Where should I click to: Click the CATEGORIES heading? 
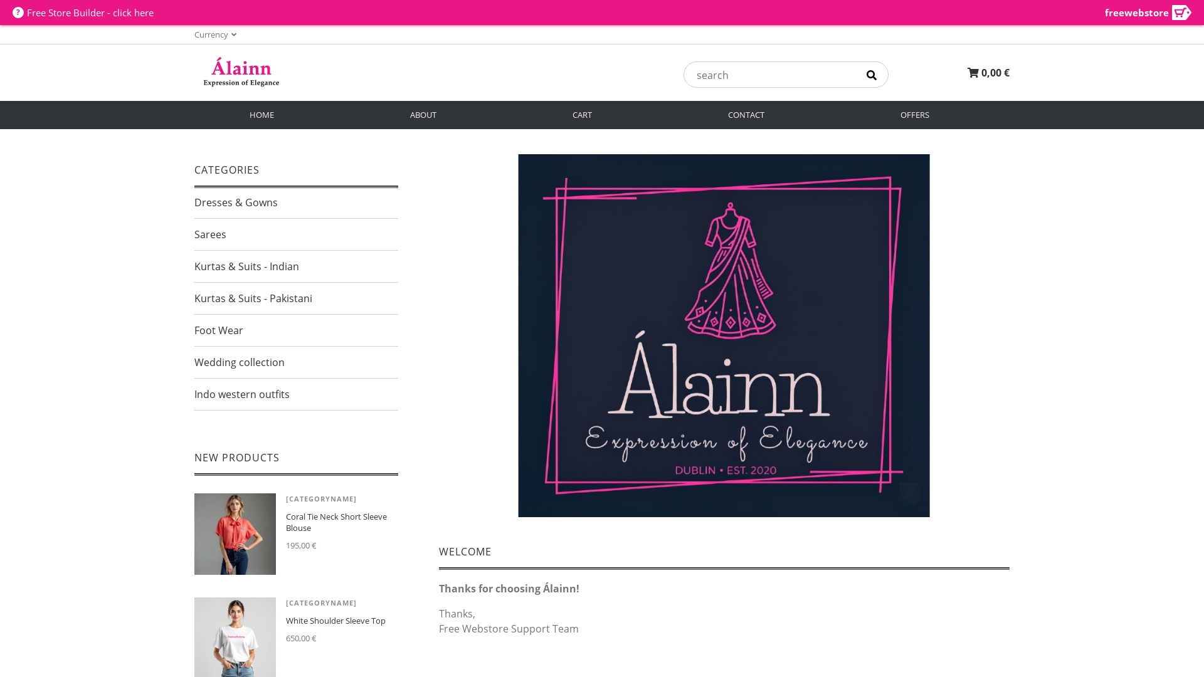coord(226,170)
